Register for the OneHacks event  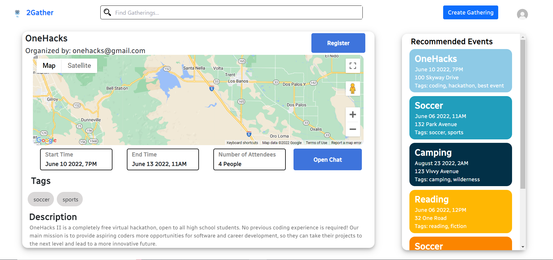click(338, 43)
